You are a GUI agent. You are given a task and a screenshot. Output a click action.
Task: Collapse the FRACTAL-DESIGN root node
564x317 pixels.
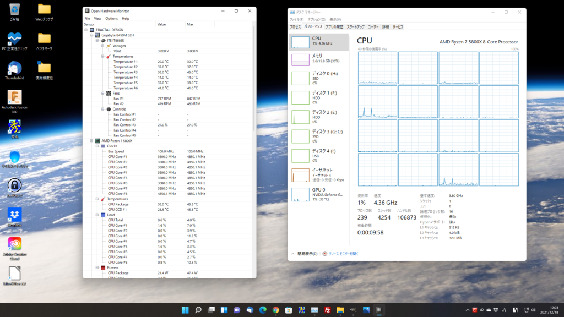pyautogui.click(x=86, y=30)
